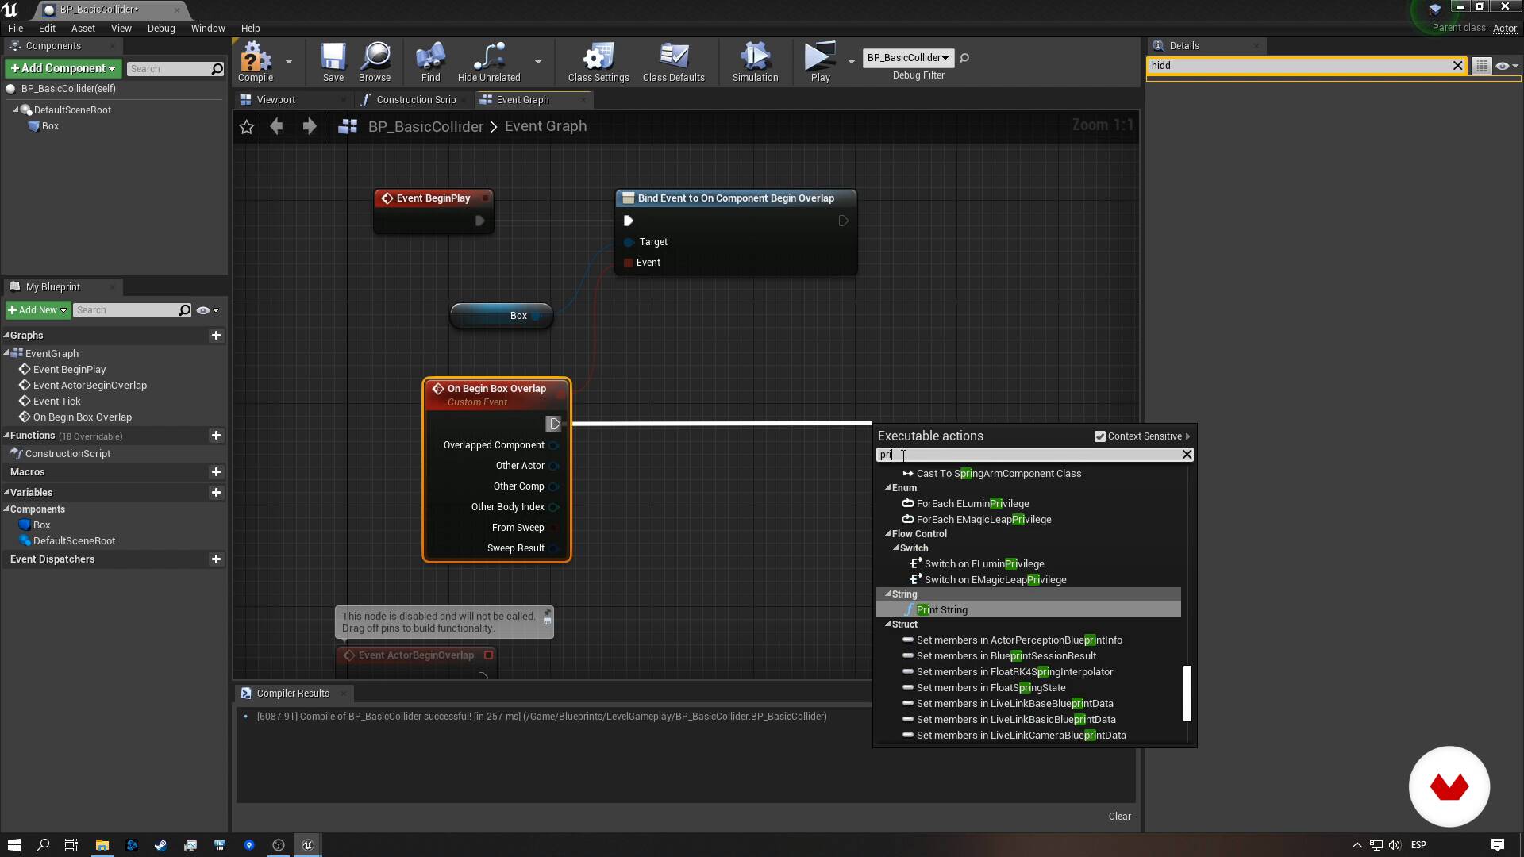Image resolution: width=1524 pixels, height=857 pixels.
Task: Click the action list scrollbar thumb
Action: click(x=1187, y=694)
